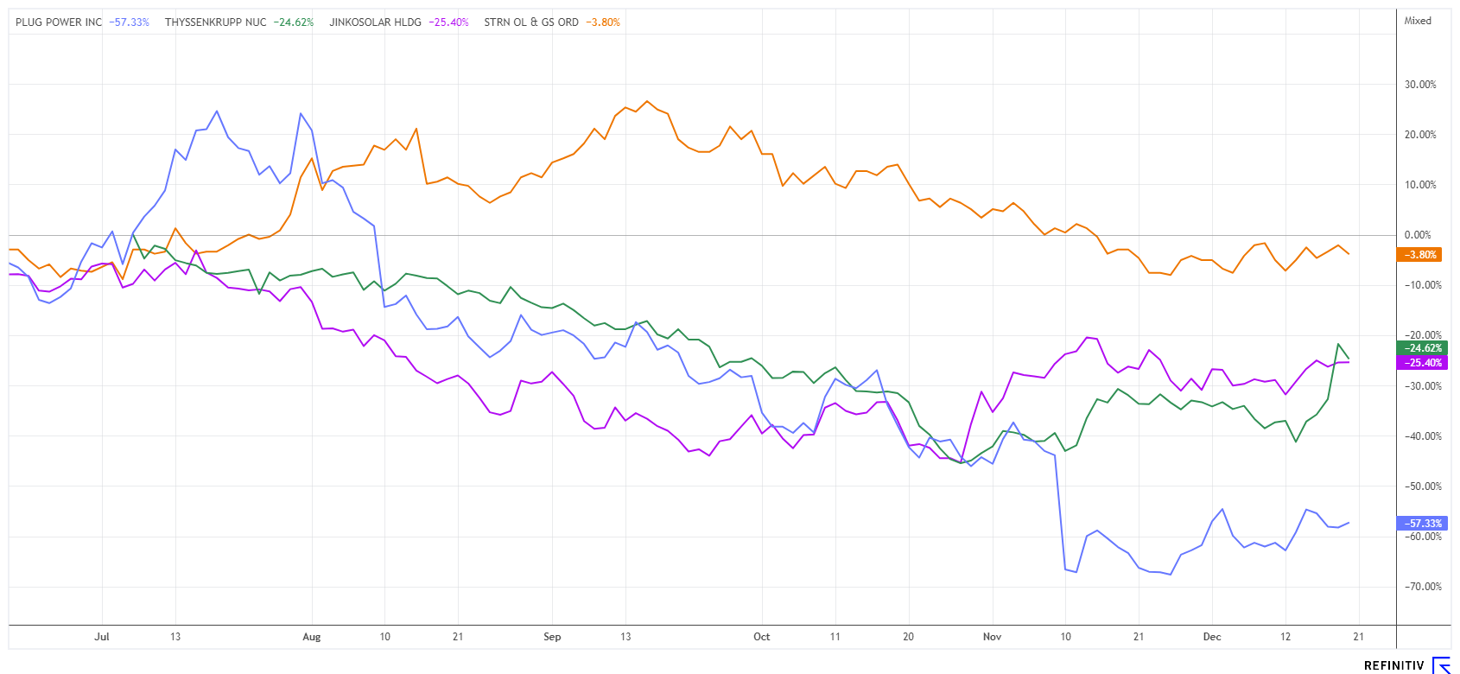Click the Jul marker on time axis

click(102, 637)
